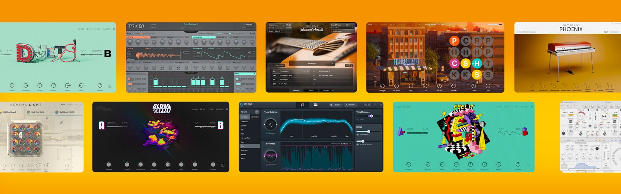Screen dimensions: 621x194
Task: Click the add target plus icon in Ozone
Action: [x=257, y=112]
